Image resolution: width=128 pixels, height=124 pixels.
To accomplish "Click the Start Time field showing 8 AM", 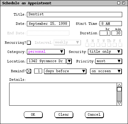I will click(111, 24).
